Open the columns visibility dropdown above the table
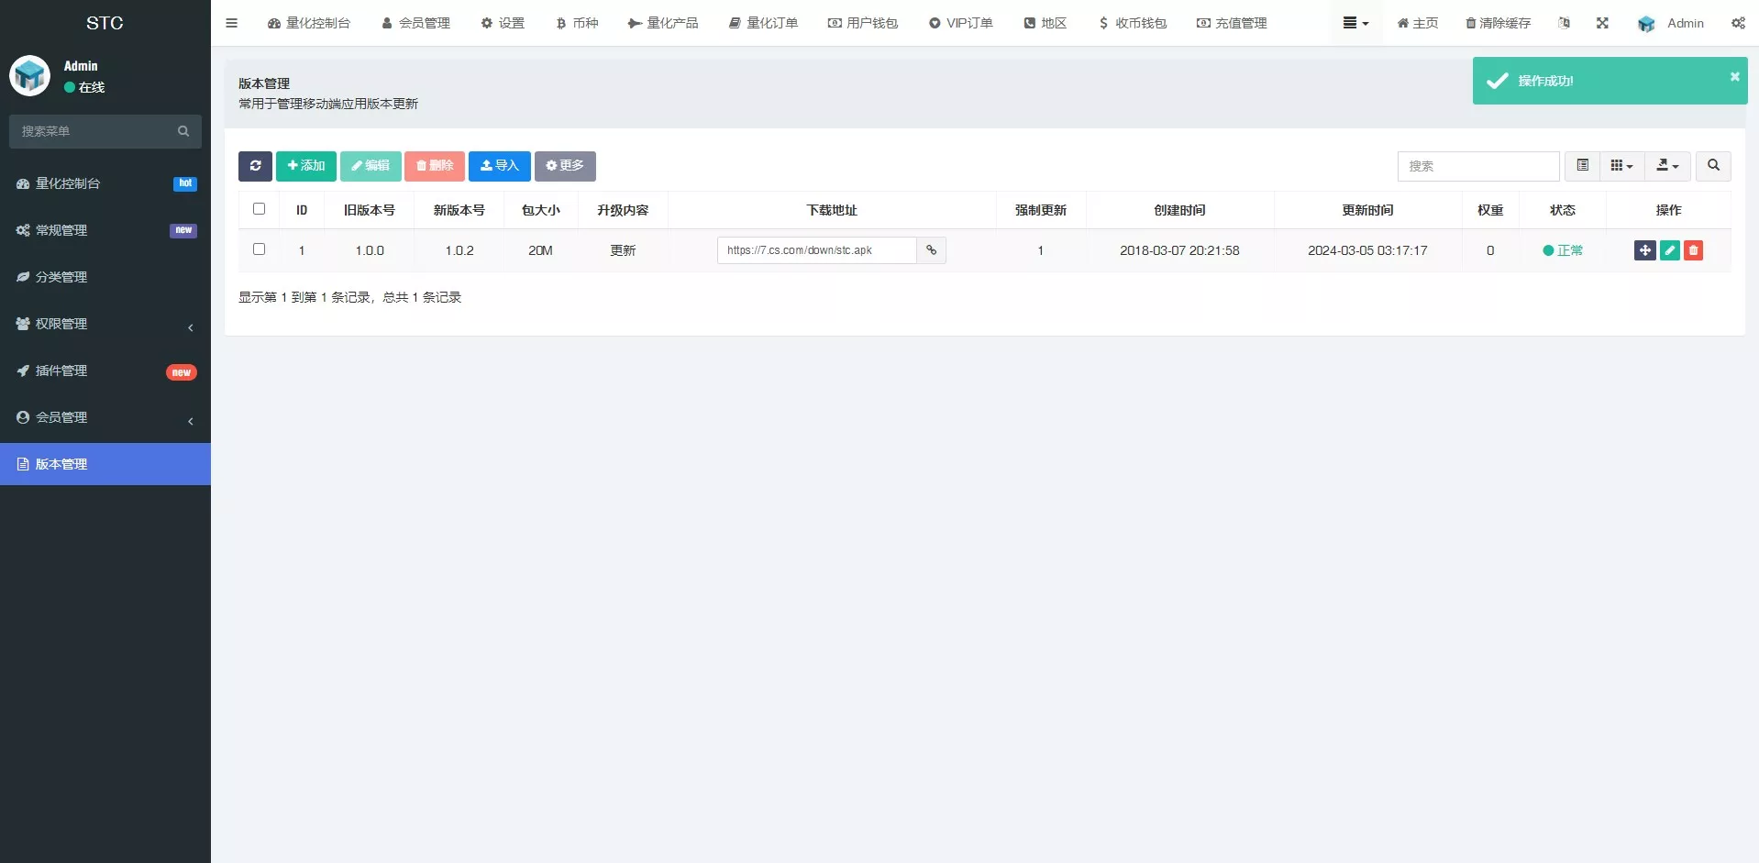 pos(1621,166)
